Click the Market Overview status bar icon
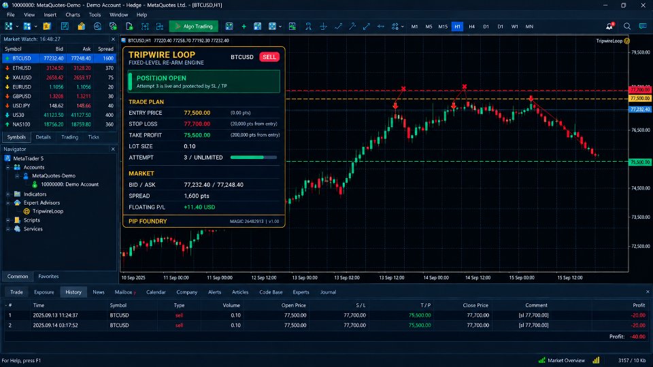This screenshot has width=653, height=367. (x=542, y=360)
